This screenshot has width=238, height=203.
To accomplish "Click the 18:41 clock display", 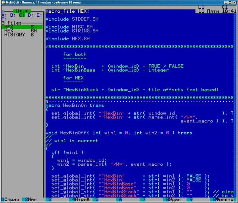I will click(228, 11).
